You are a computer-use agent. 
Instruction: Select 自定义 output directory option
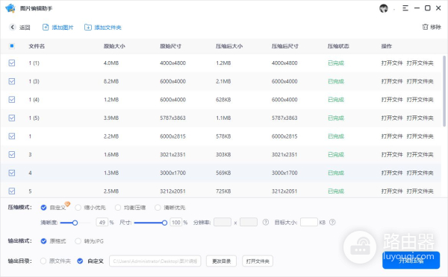(x=80, y=261)
